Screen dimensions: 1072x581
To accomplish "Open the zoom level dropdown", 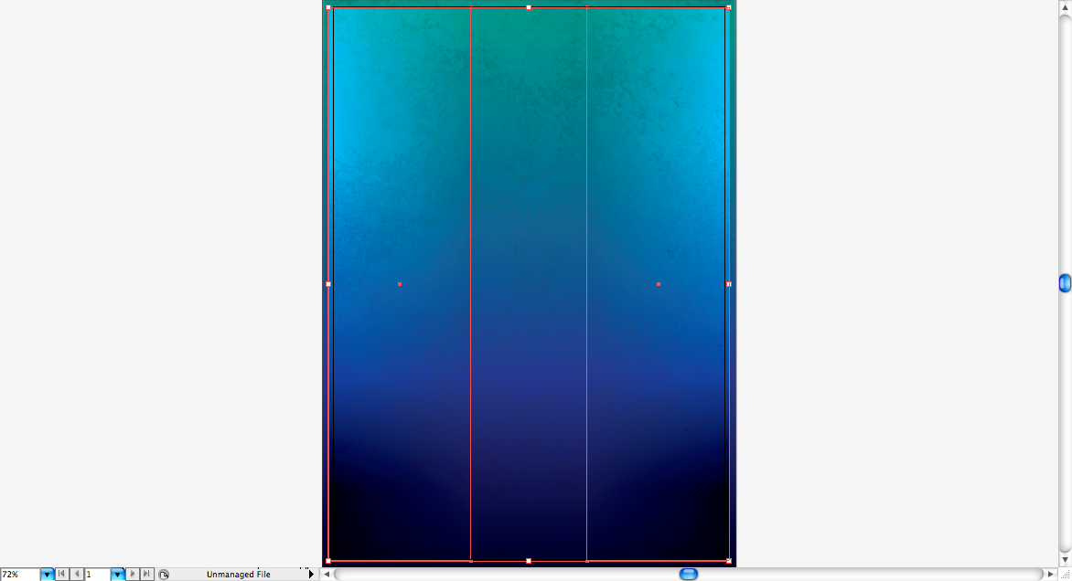I will pyautogui.click(x=47, y=575).
